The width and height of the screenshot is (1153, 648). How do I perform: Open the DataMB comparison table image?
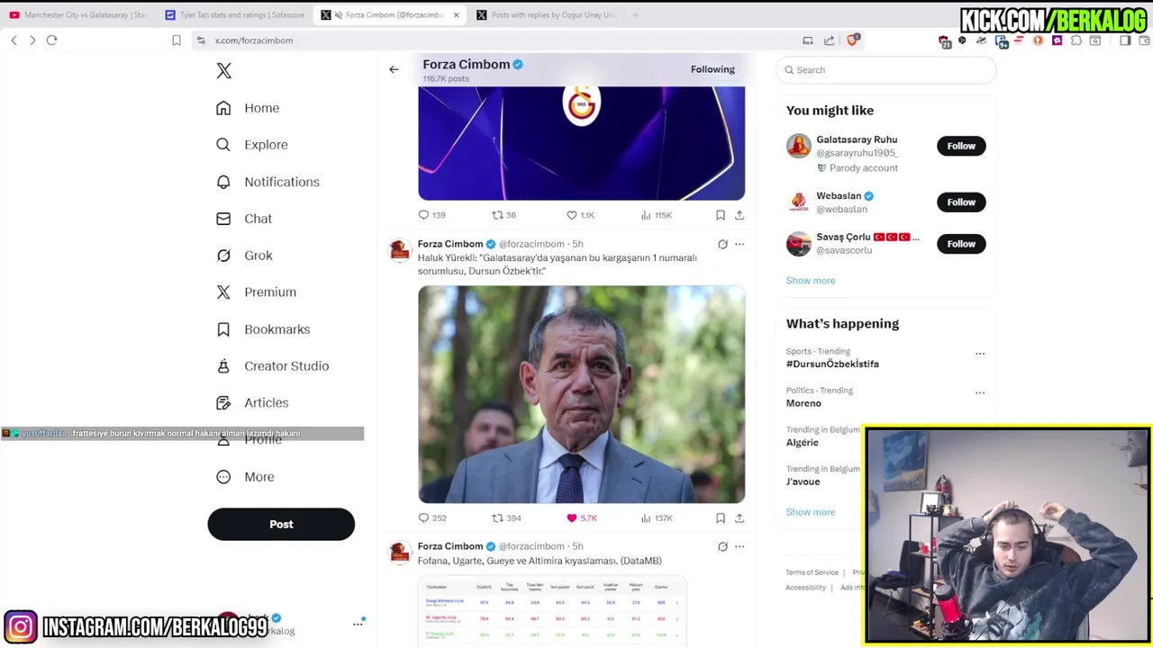coord(552,612)
